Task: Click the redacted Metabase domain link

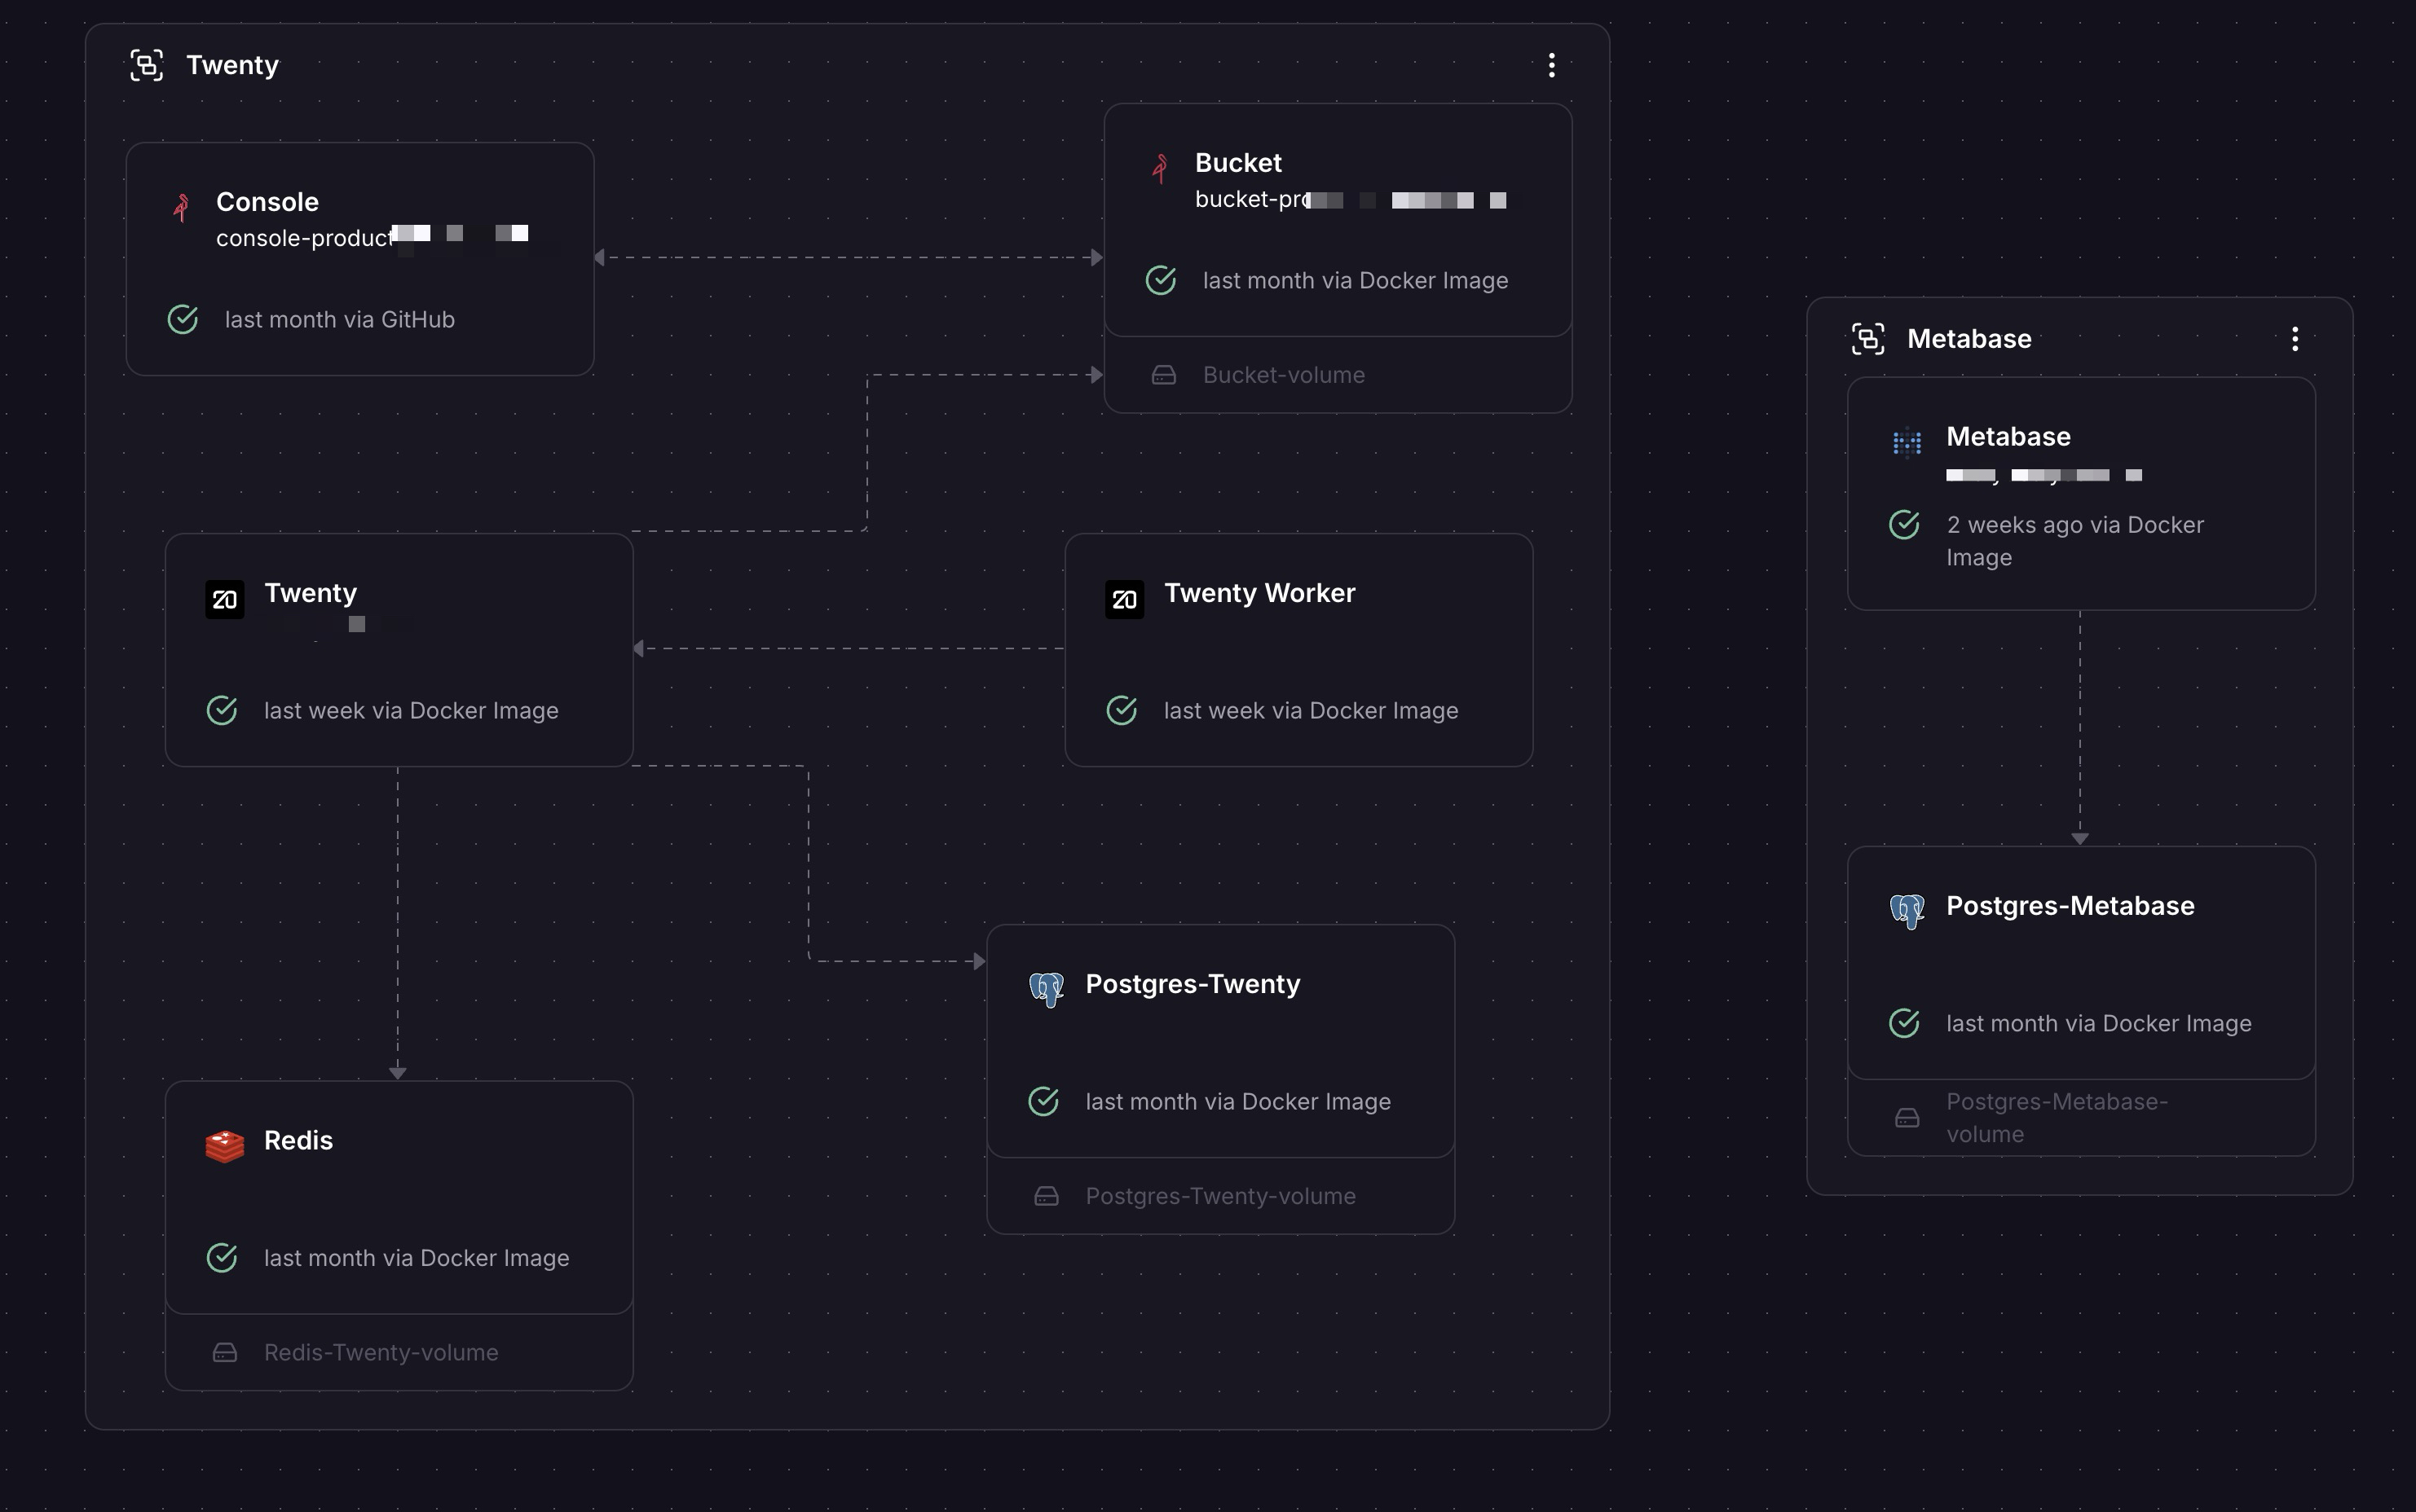Action: (x=2043, y=475)
